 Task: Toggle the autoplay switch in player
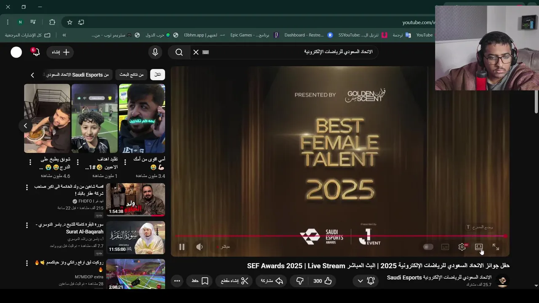pos(428,247)
